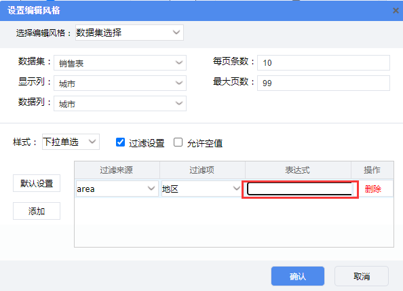Open the 显示列 dropdown

click(x=120, y=83)
